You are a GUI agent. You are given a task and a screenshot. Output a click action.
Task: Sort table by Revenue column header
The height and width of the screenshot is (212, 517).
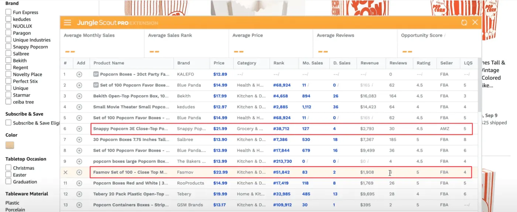pyautogui.click(x=370, y=63)
